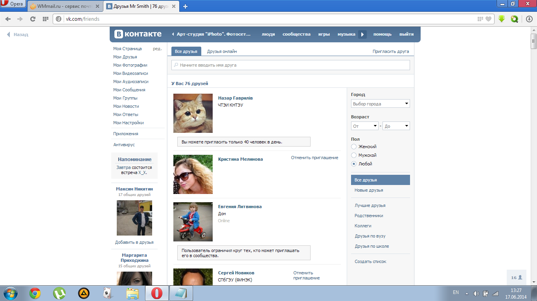The height and width of the screenshot is (301, 537).
Task: Open AIMP player from the taskbar
Action: (x=84, y=293)
